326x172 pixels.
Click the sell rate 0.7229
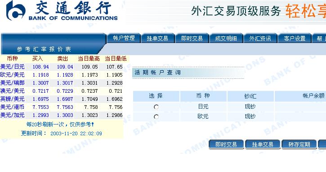click(65, 91)
